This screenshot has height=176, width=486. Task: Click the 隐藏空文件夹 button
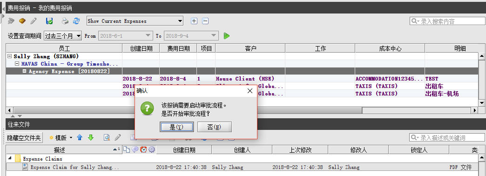(24, 137)
